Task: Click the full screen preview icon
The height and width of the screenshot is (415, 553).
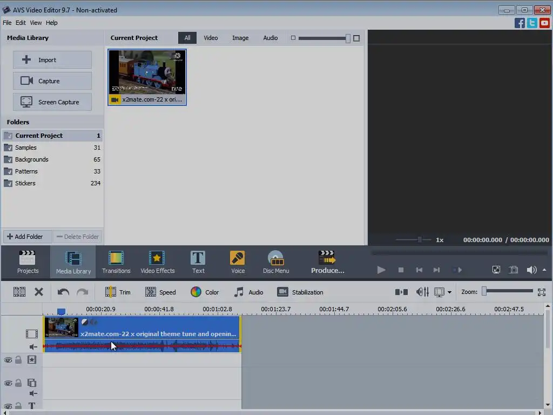Action: click(x=496, y=270)
